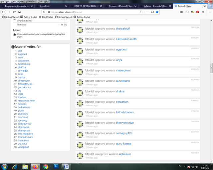Image resolution: width=213 pixels, height=170 pixels.
Task: Open EN language indicator in tray
Action: tap(180, 166)
